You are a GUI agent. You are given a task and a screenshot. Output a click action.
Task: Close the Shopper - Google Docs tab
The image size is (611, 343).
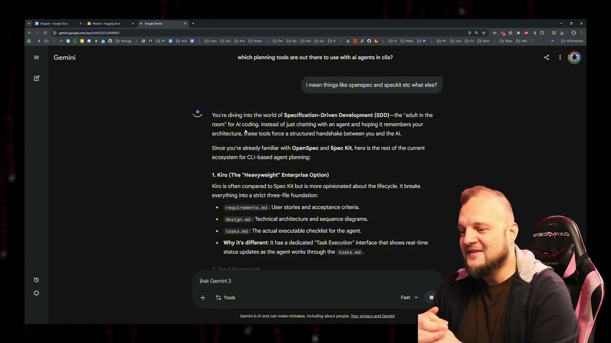tap(80, 23)
